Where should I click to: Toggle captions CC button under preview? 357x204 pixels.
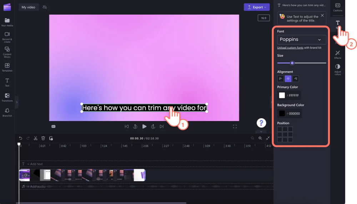pos(53,126)
